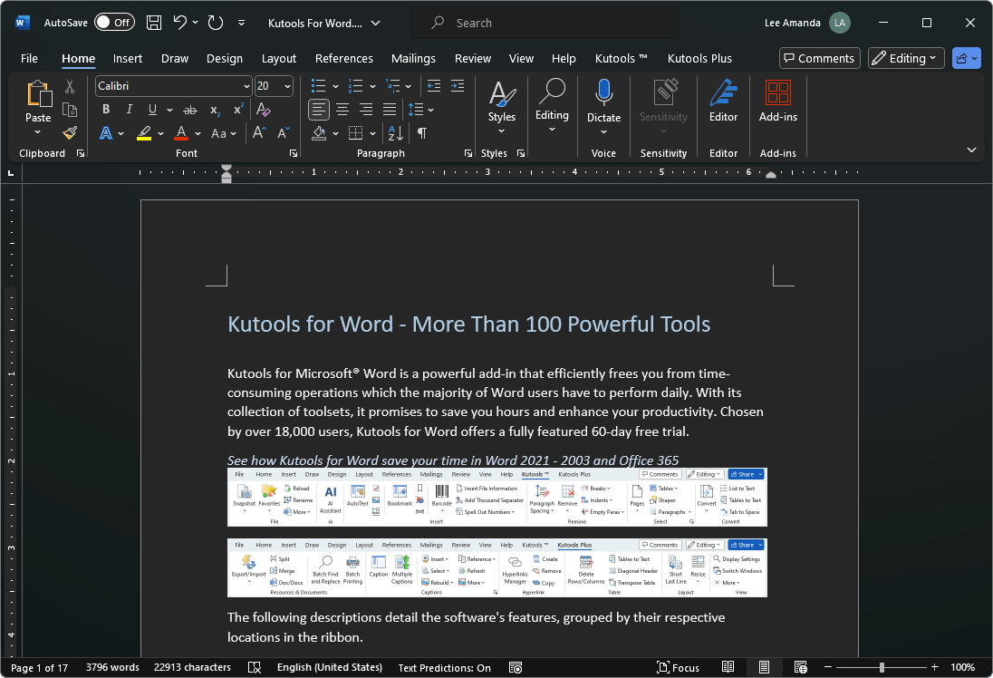
Task: Select the italic formatting icon
Action: 129,109
